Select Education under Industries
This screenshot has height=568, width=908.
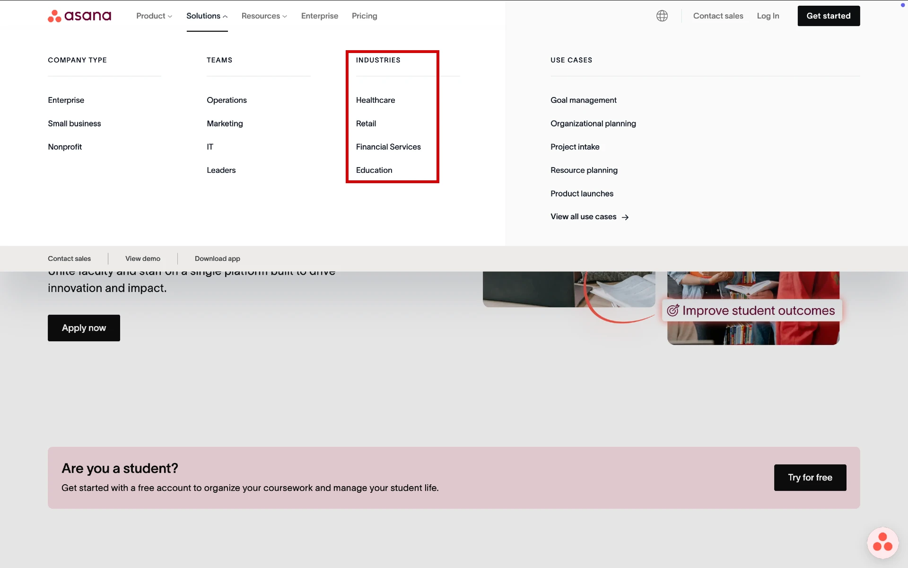pos(374,170)
